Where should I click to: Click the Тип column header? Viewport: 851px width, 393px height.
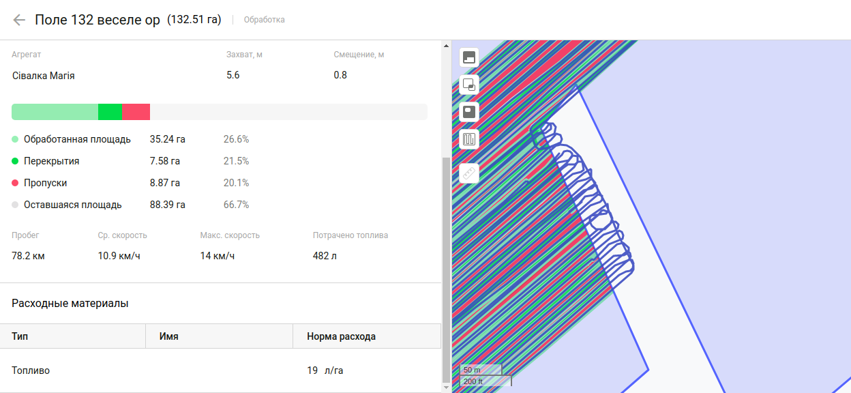(20, 336)
